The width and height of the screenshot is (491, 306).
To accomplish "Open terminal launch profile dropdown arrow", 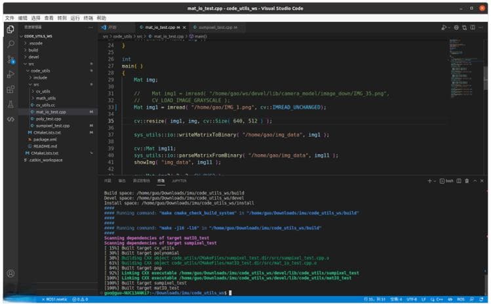I will tap(435, 181).
